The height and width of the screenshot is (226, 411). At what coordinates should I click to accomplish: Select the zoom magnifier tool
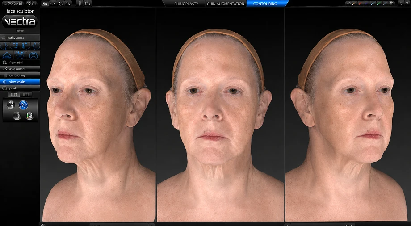pyautogui.click(x=68, y=4)
